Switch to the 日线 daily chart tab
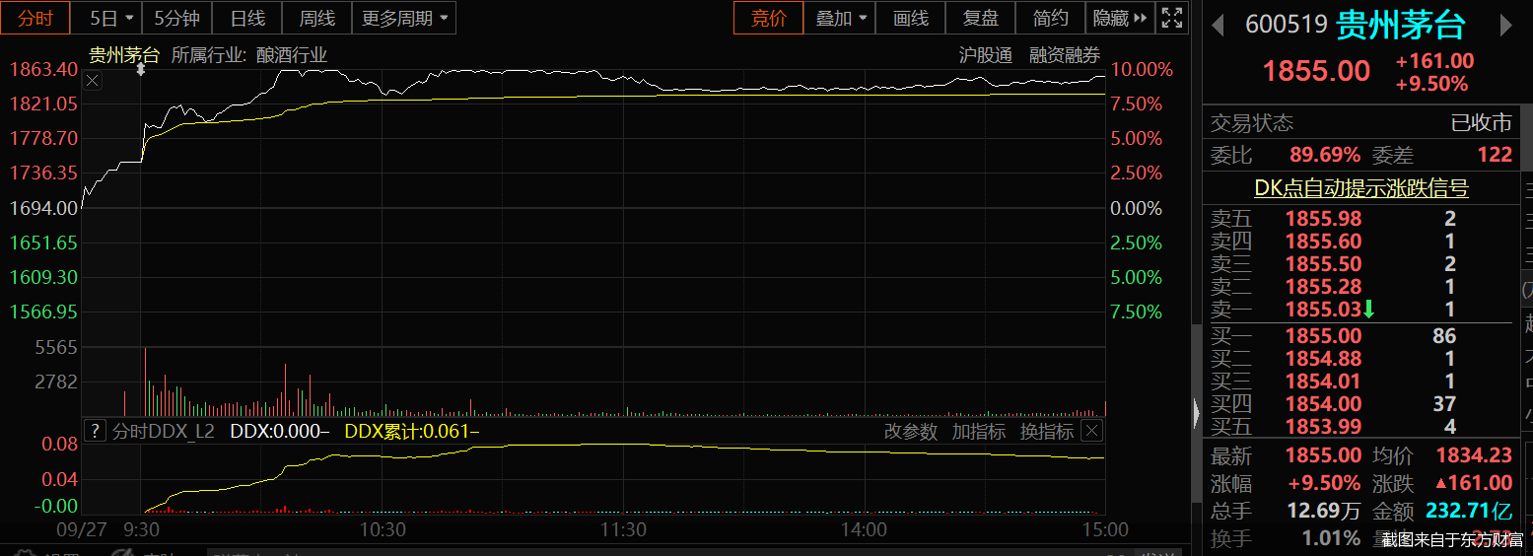 (246, 18)
